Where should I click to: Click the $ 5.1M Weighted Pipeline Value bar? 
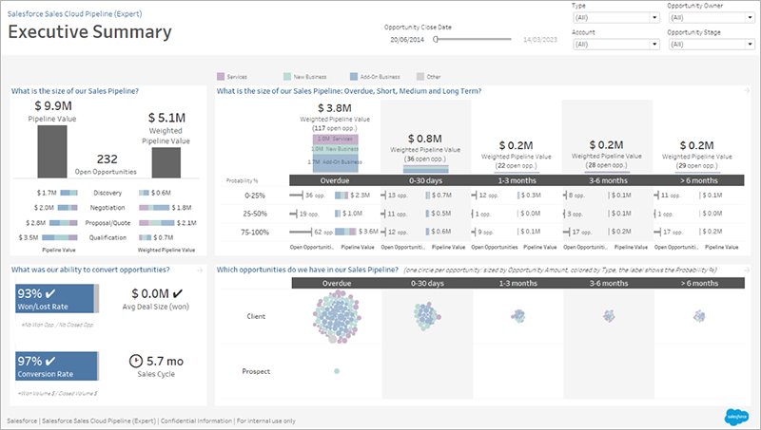pyautogui.click(x=166, y=162)
